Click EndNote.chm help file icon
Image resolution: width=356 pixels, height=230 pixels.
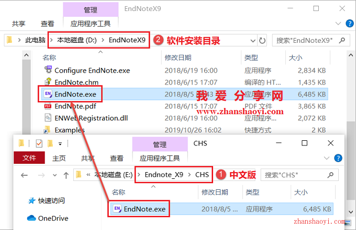click(x=48, y=82)
